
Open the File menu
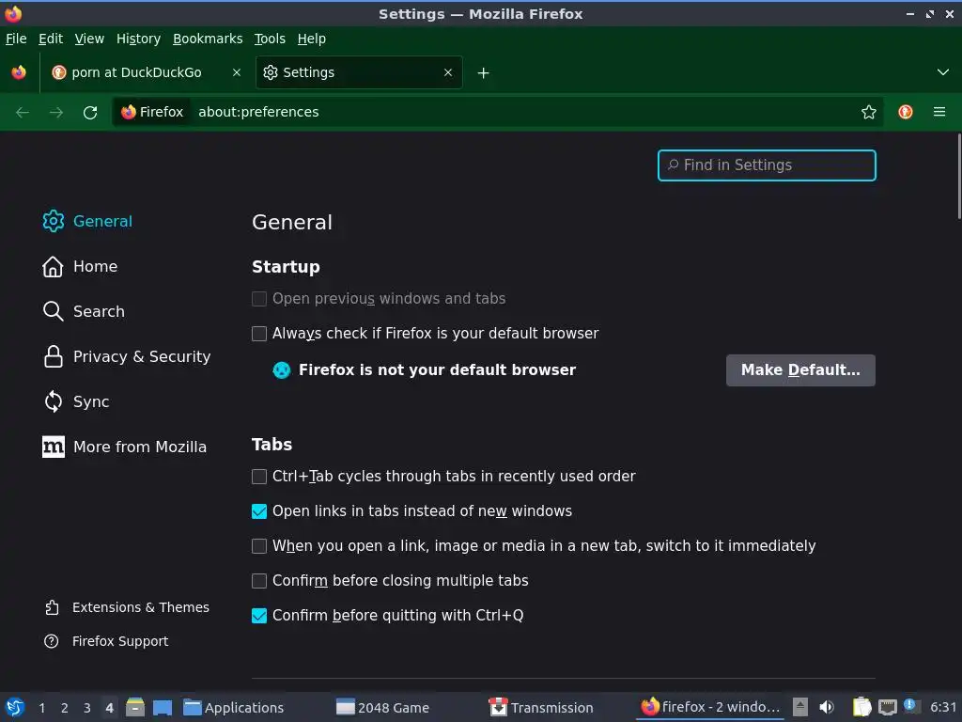tap(16, 39)
